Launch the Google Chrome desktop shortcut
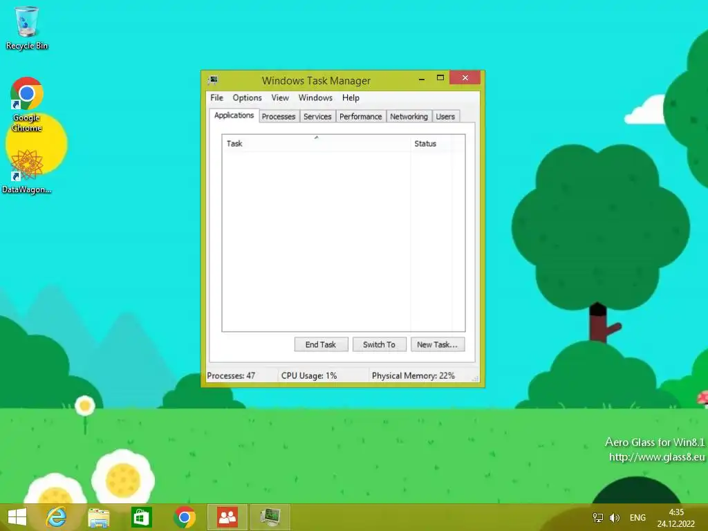The image size is (708, 531). pyautogui.click(x=27, y=104)
